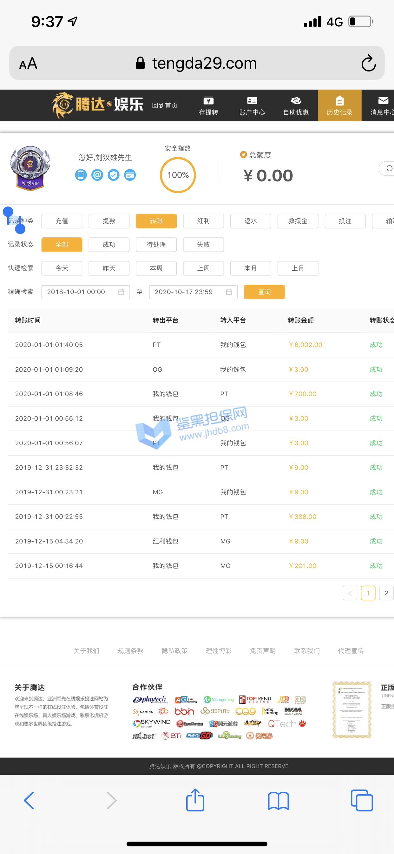
Task: Tap the bank card verification icon
Action: pyautogui.click(x=130, y=175)
